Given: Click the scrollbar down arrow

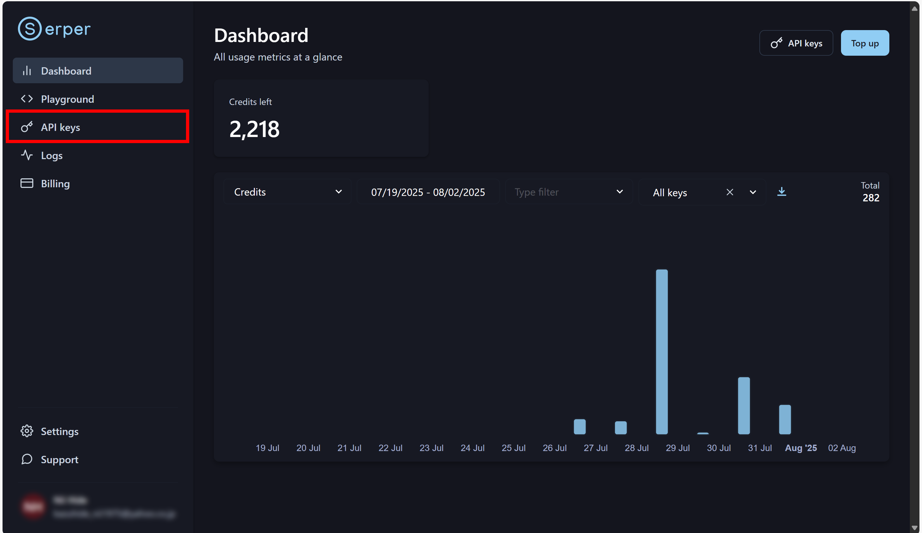Looking at the screenshot, I should tap(914, 528).
